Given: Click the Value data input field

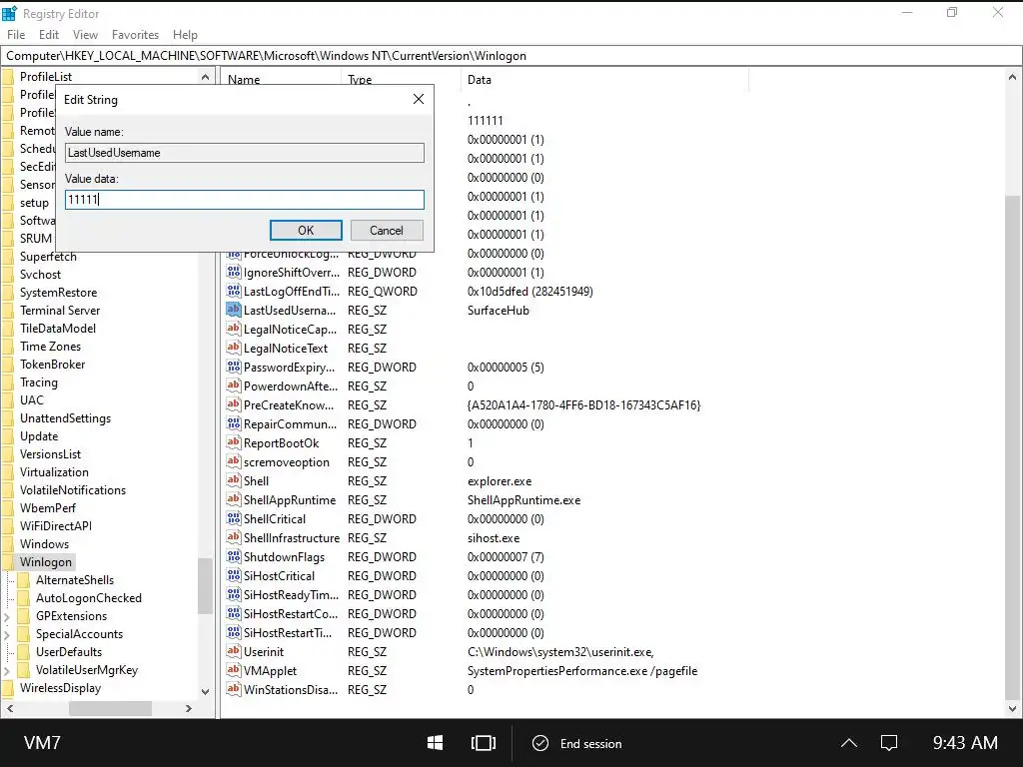Looking at the screenshot, I should point(245,200).
